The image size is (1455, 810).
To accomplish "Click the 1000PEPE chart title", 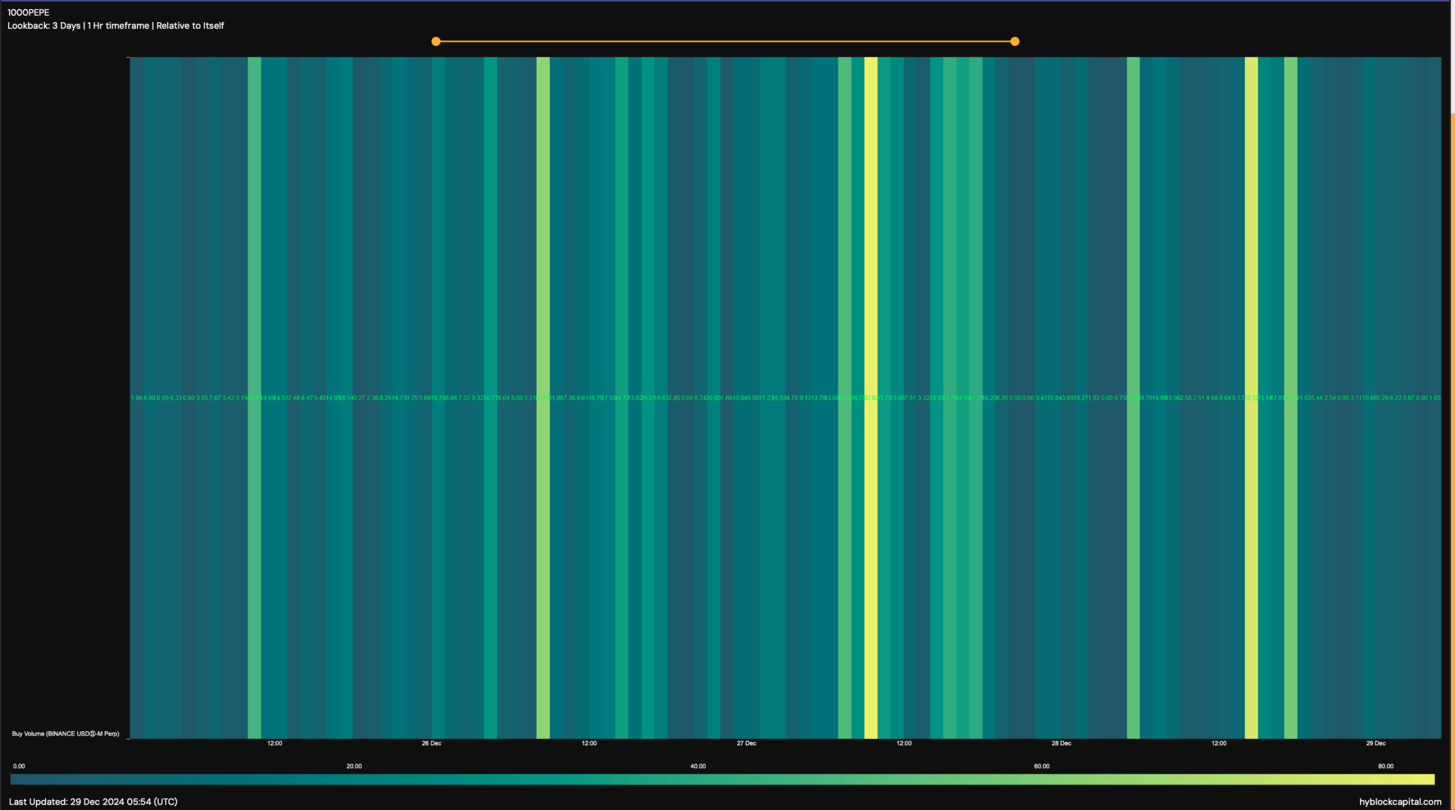I will 28,12.
